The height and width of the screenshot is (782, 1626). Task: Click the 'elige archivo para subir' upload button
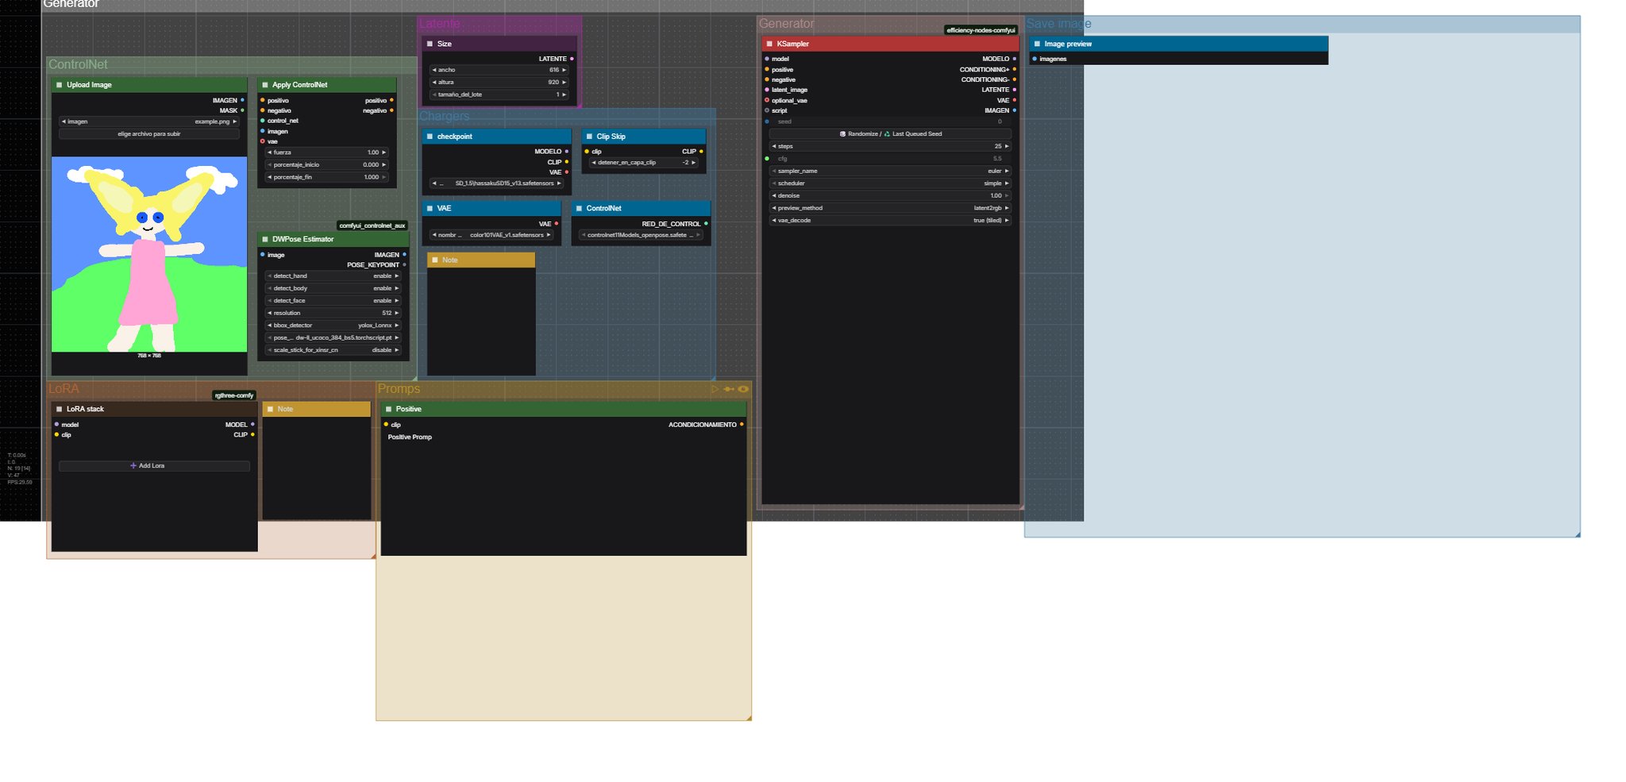pyautogui.click(x=149, y=134)
